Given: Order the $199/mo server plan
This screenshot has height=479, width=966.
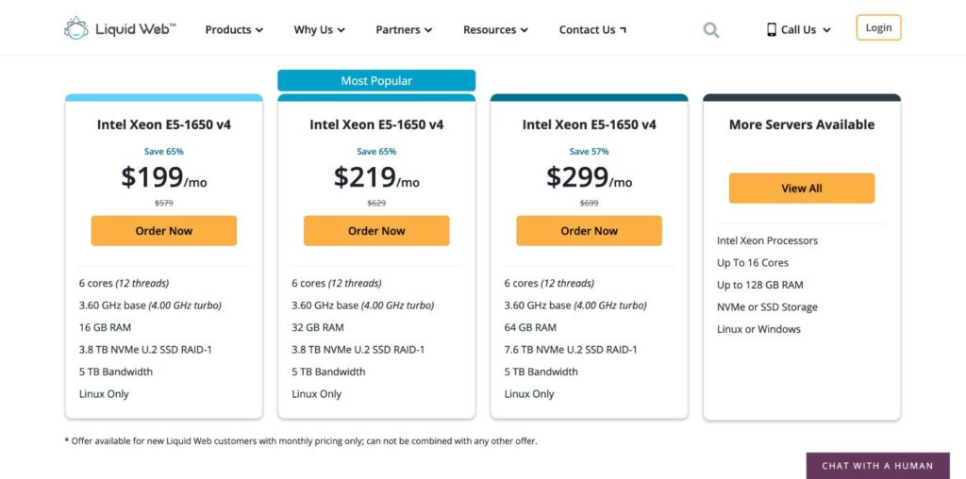Looking at the screenshot, I should point(164,231).
